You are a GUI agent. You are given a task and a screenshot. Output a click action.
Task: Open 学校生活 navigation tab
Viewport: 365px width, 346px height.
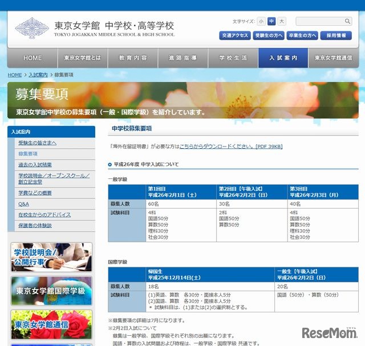[233, 58]
